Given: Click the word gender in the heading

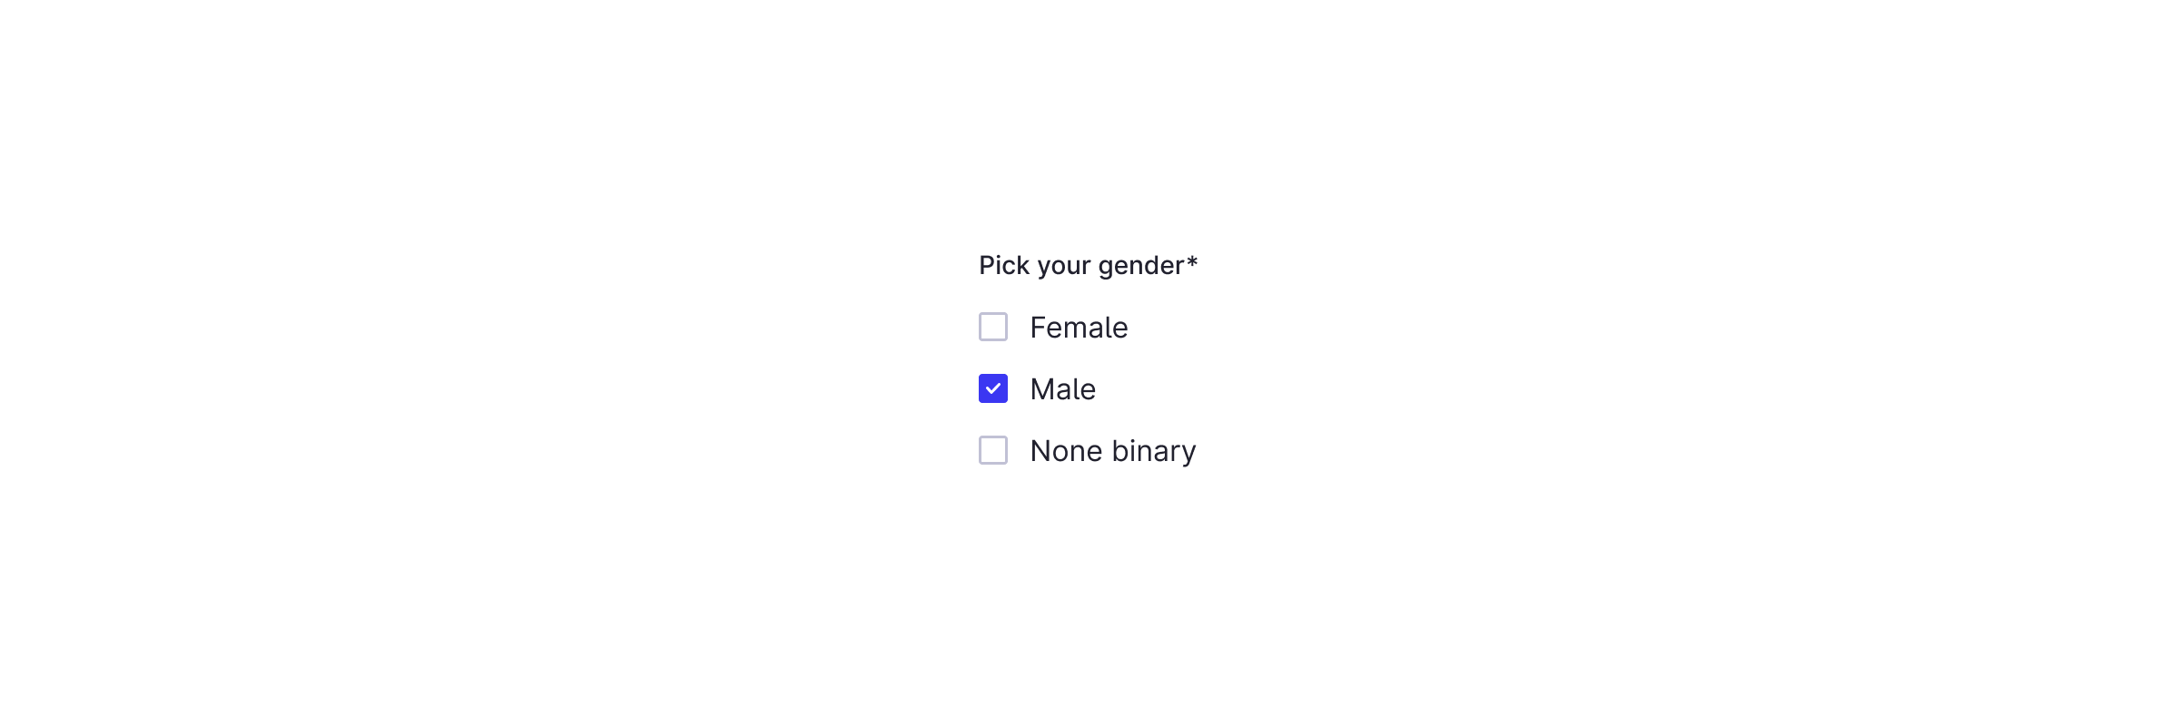Looking at the screenshot, I should click(x=1140, y=266).
